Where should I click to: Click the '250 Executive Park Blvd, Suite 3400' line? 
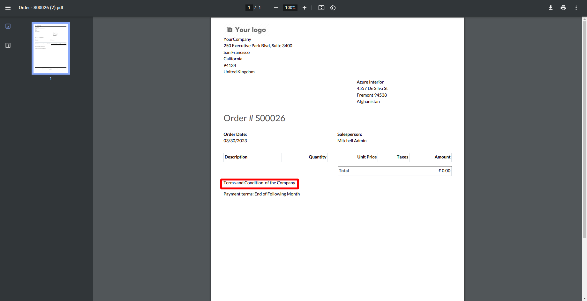(x=258, y=46)
